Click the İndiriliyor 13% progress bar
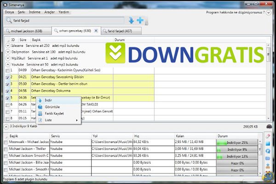This screenshot has height=184, width=276. tap(237, 156)
